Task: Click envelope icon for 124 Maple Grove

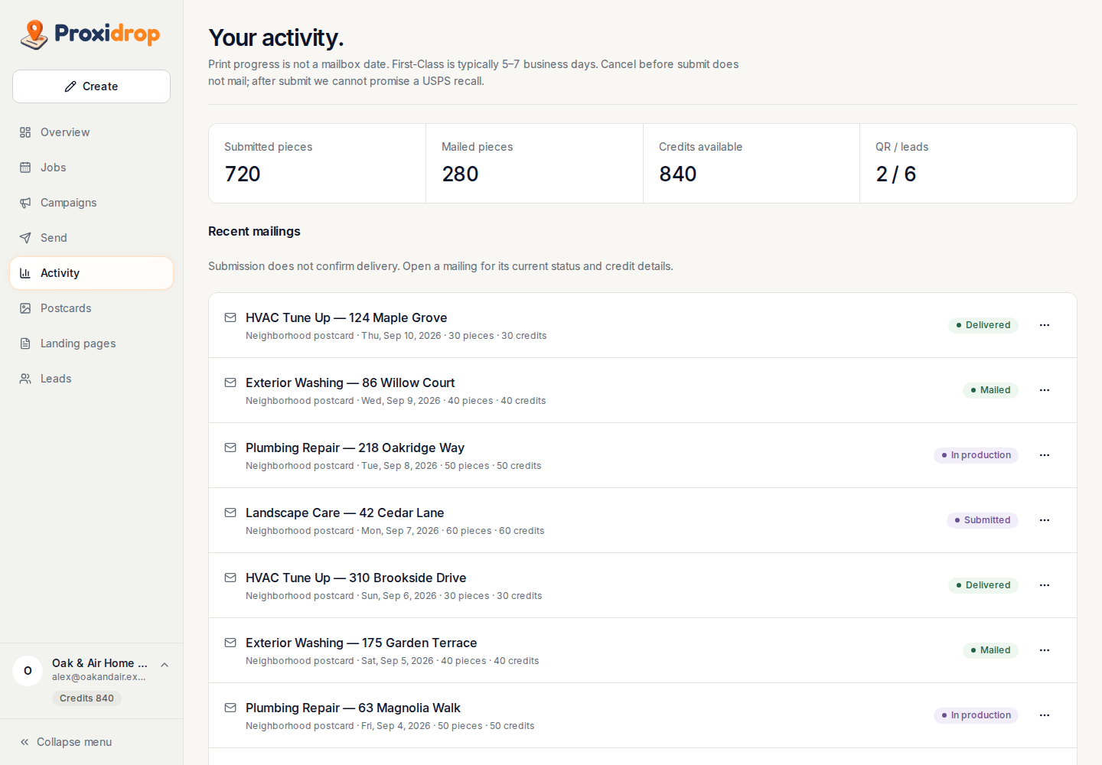Action: [230, 317]
